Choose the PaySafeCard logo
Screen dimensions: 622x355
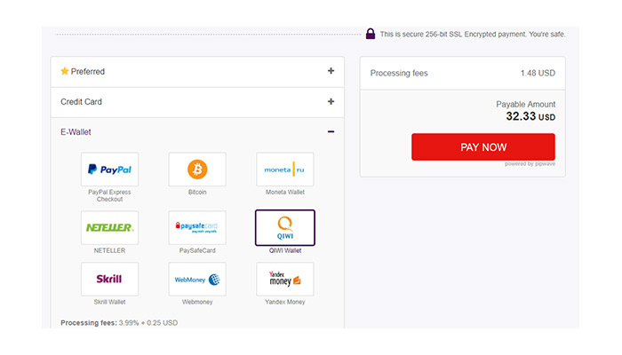197,227
